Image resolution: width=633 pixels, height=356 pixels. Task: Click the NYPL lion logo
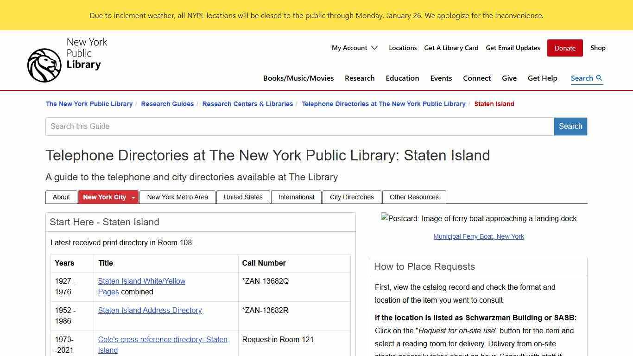(x=44, y=65)
